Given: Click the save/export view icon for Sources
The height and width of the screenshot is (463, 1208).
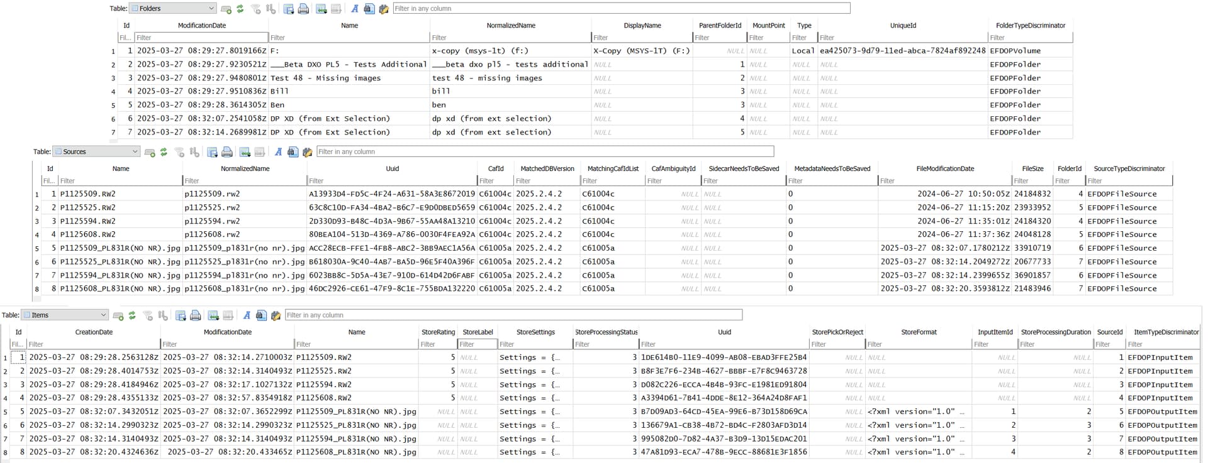Looking at the screenshot, I should pyautogui.click(x=212, y=152).
